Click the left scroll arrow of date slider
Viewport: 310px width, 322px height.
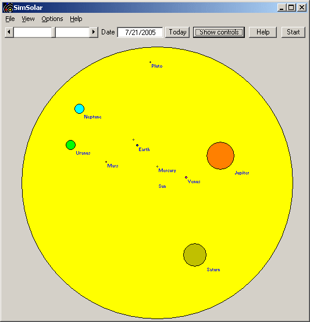click(9, 32)
